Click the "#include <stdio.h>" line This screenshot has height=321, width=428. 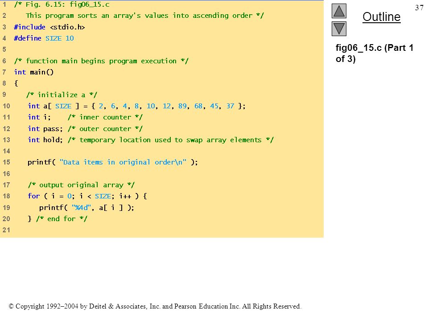tap(49, 27)
